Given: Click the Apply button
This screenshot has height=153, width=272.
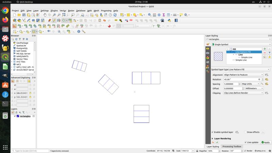Looking at the screenshot, I should [x=266, y=142].
